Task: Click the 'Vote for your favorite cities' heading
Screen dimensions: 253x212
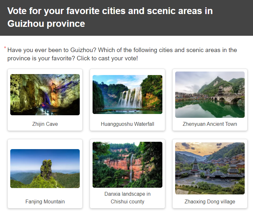Action: 110,17
